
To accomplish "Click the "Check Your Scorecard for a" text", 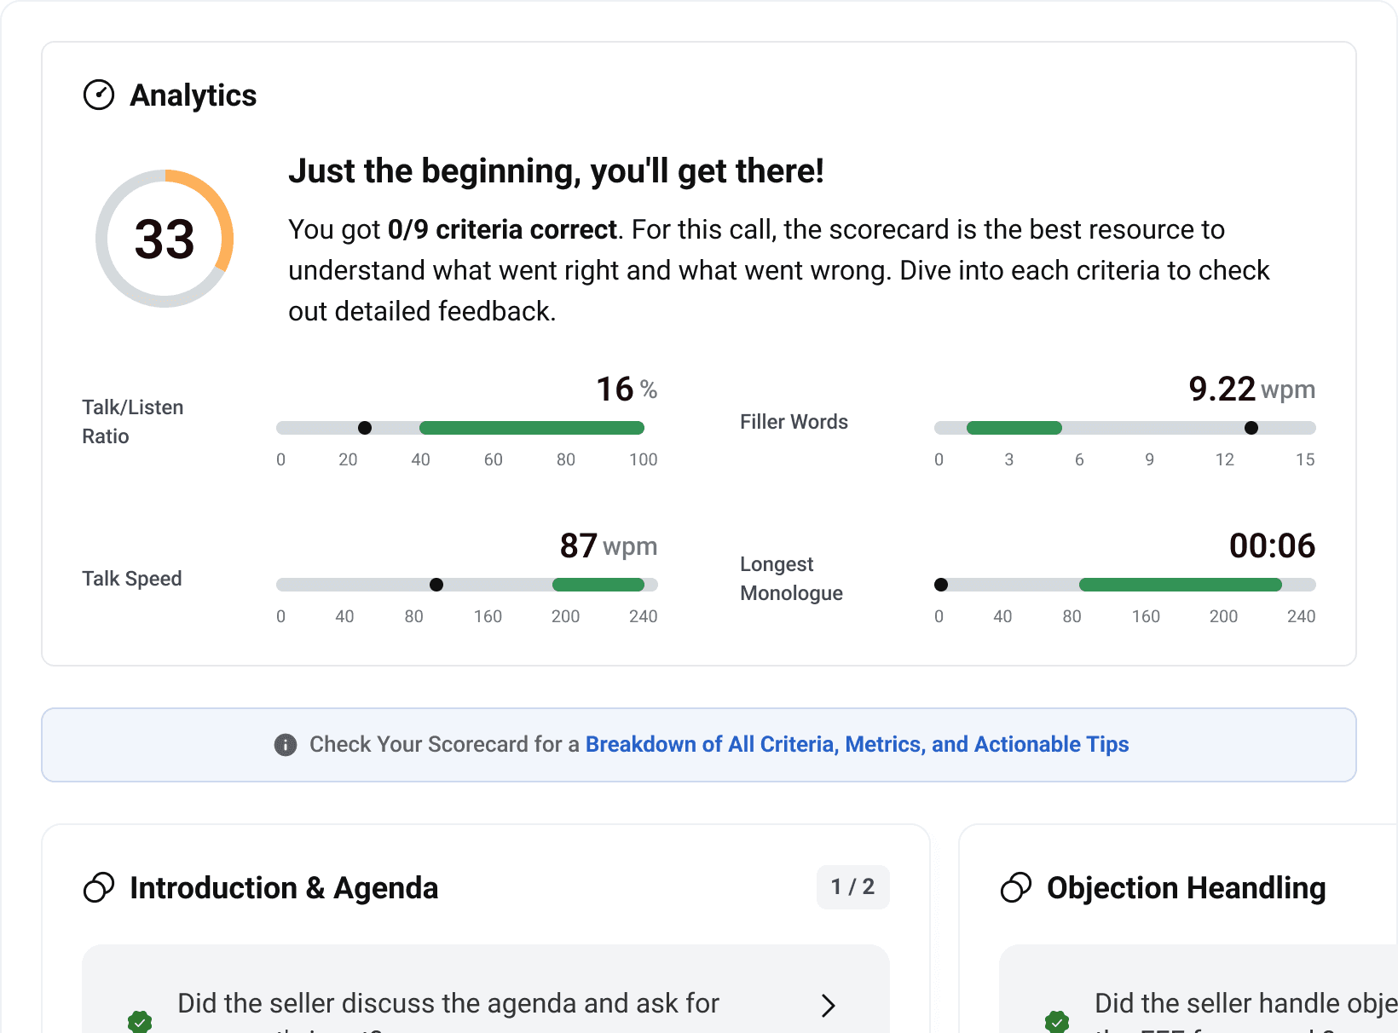I will point(444,744).
